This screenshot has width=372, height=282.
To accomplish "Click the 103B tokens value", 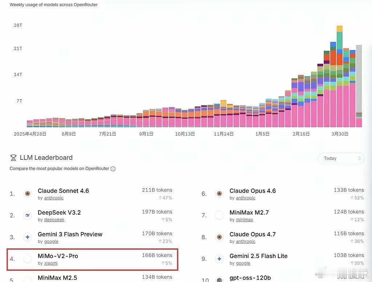I will [x=349, y=256].
